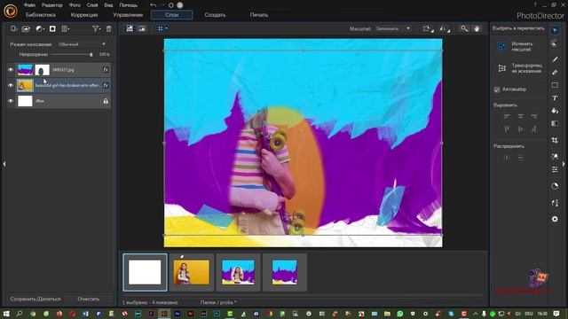This screenshot has width=568, height=319.
Task: Select the eraser tool in right toolbar
Action: [555, 73]
